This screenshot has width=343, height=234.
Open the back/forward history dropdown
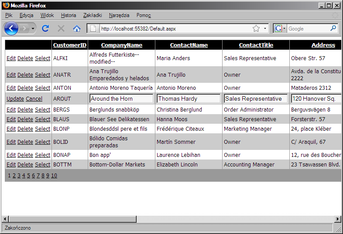tap(33, 29)
